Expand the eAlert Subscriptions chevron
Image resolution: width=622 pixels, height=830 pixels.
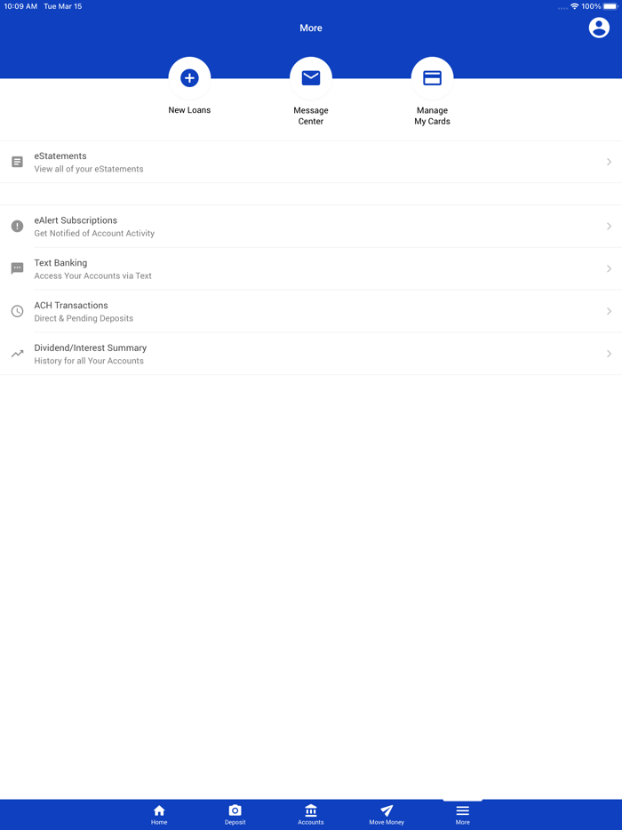pyautogui.click(x=609, y=226)
